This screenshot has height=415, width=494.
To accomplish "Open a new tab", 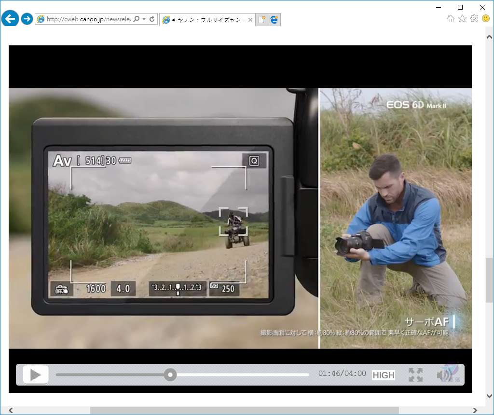I will 261,20.
